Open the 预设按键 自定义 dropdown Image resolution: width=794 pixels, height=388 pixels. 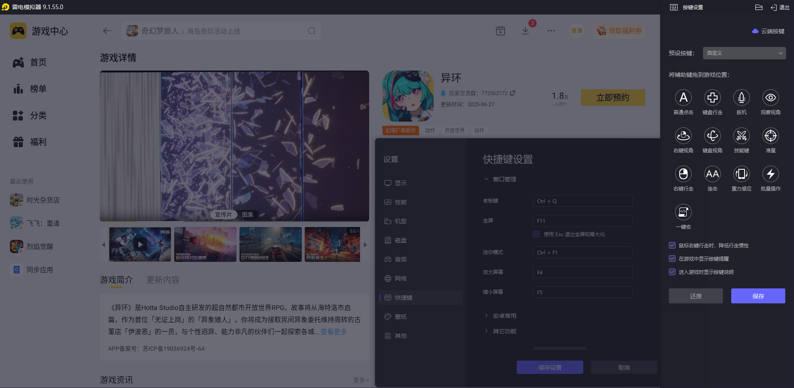click(x=743, y=53)
